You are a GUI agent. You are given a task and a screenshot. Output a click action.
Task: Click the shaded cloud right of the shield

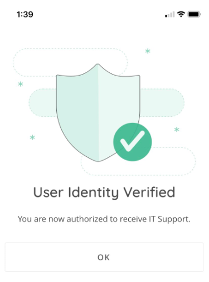[x=162, y=102]
